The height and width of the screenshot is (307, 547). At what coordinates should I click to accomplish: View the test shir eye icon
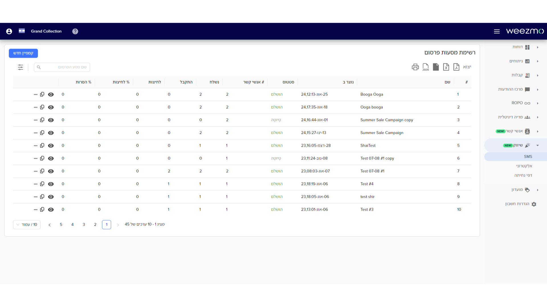point(51,197)
